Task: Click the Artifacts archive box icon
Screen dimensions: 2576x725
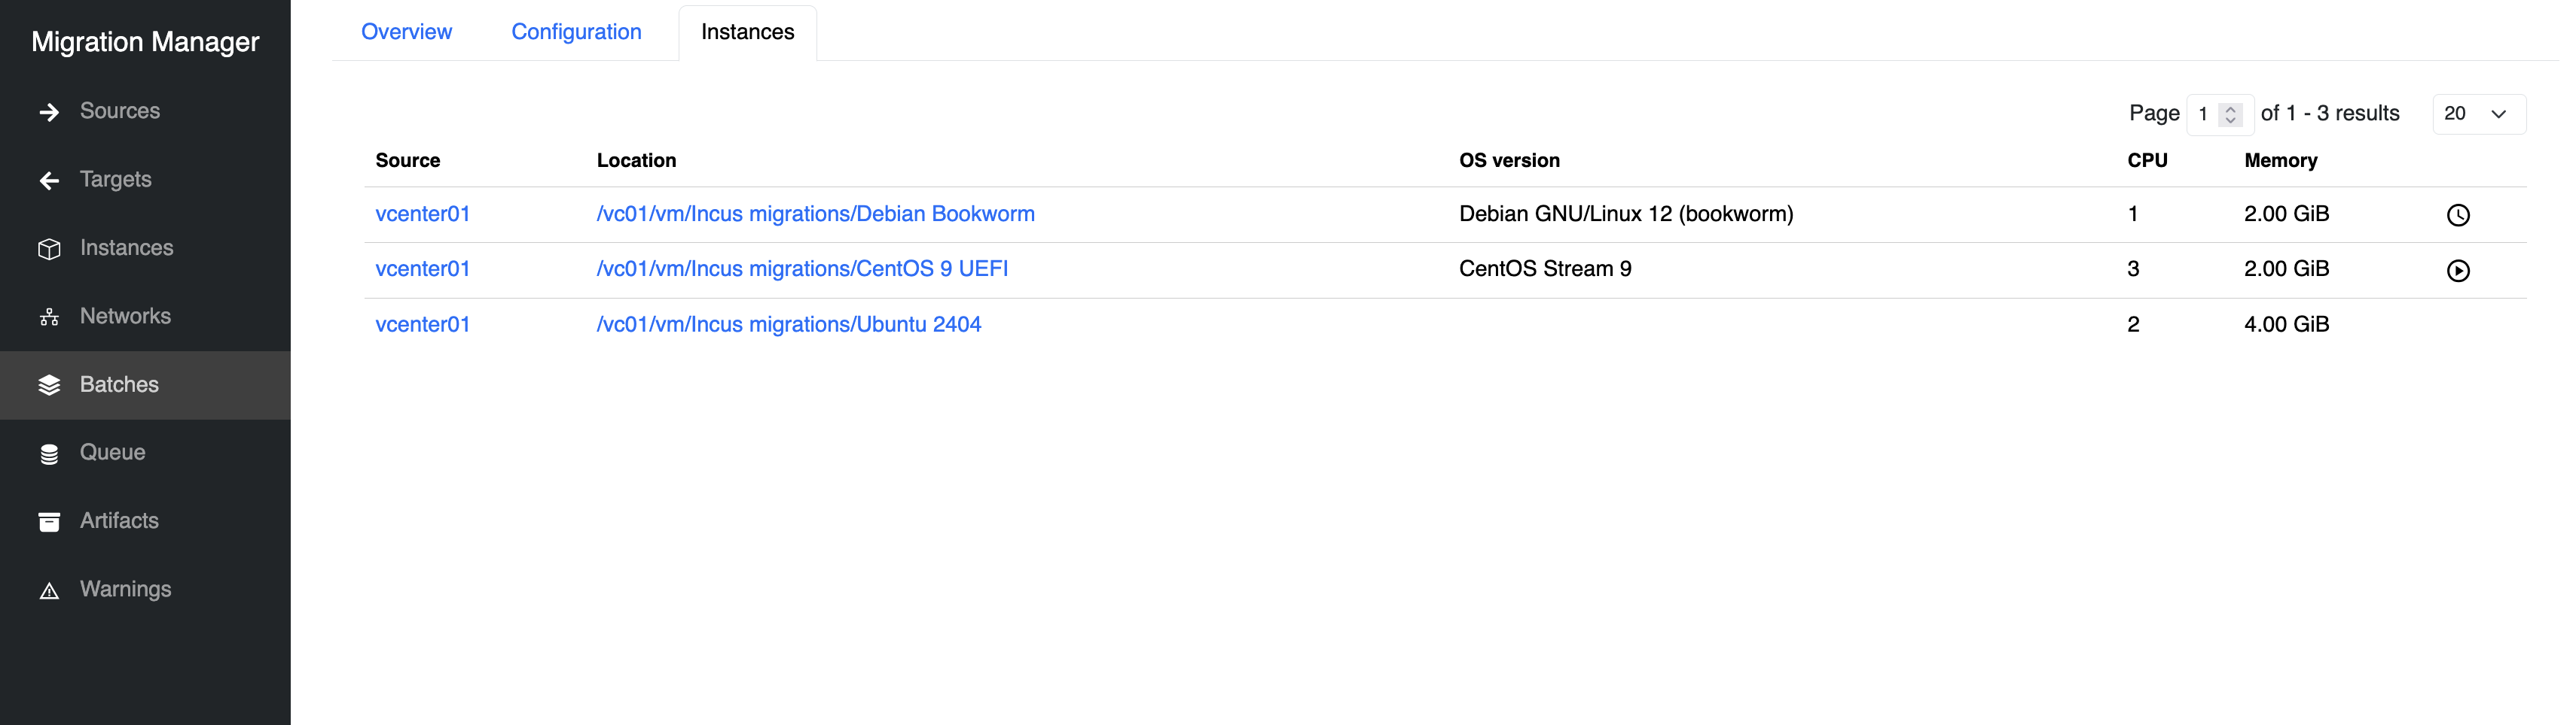Action: [x=49, y=522]
